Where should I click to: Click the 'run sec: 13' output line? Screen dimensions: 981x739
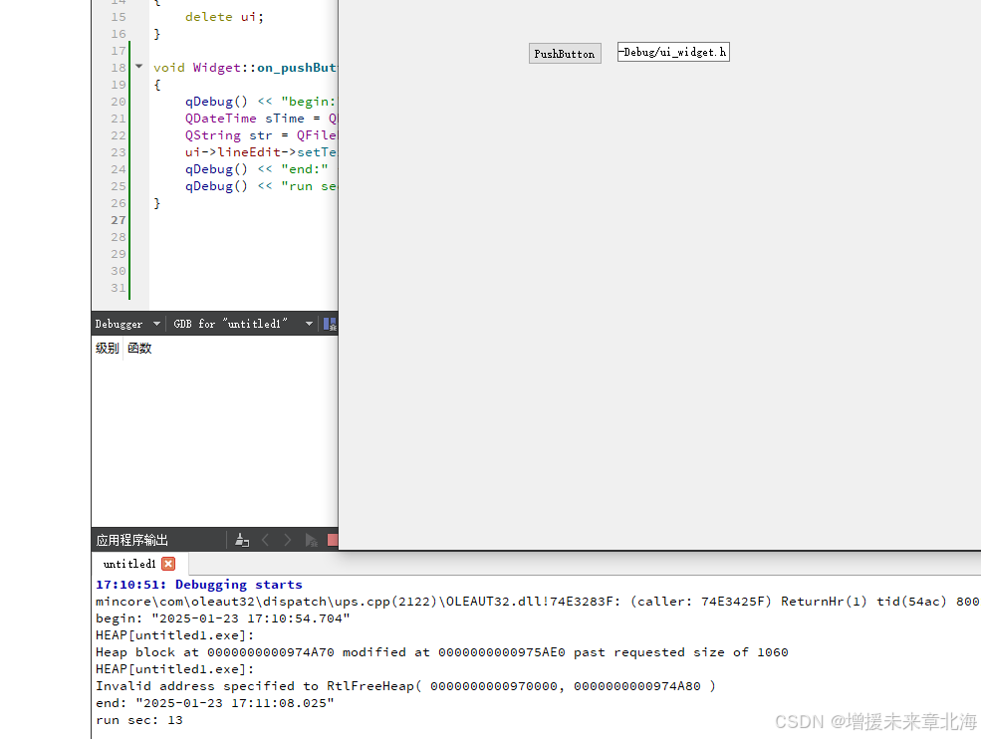(x=138, y=720)
